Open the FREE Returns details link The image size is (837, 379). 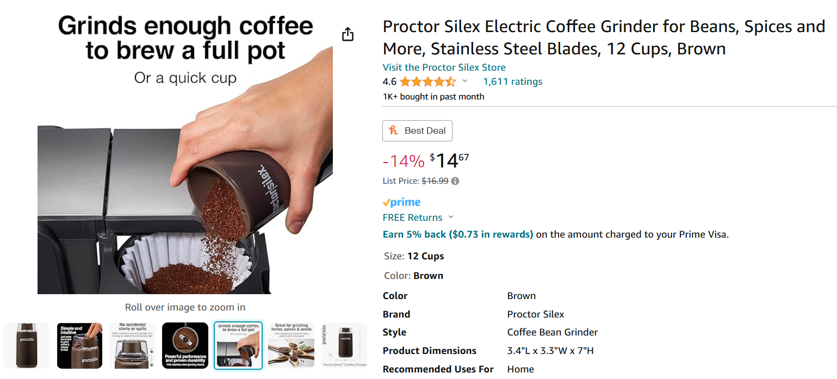pyautogui.click(x=412, y=218)
